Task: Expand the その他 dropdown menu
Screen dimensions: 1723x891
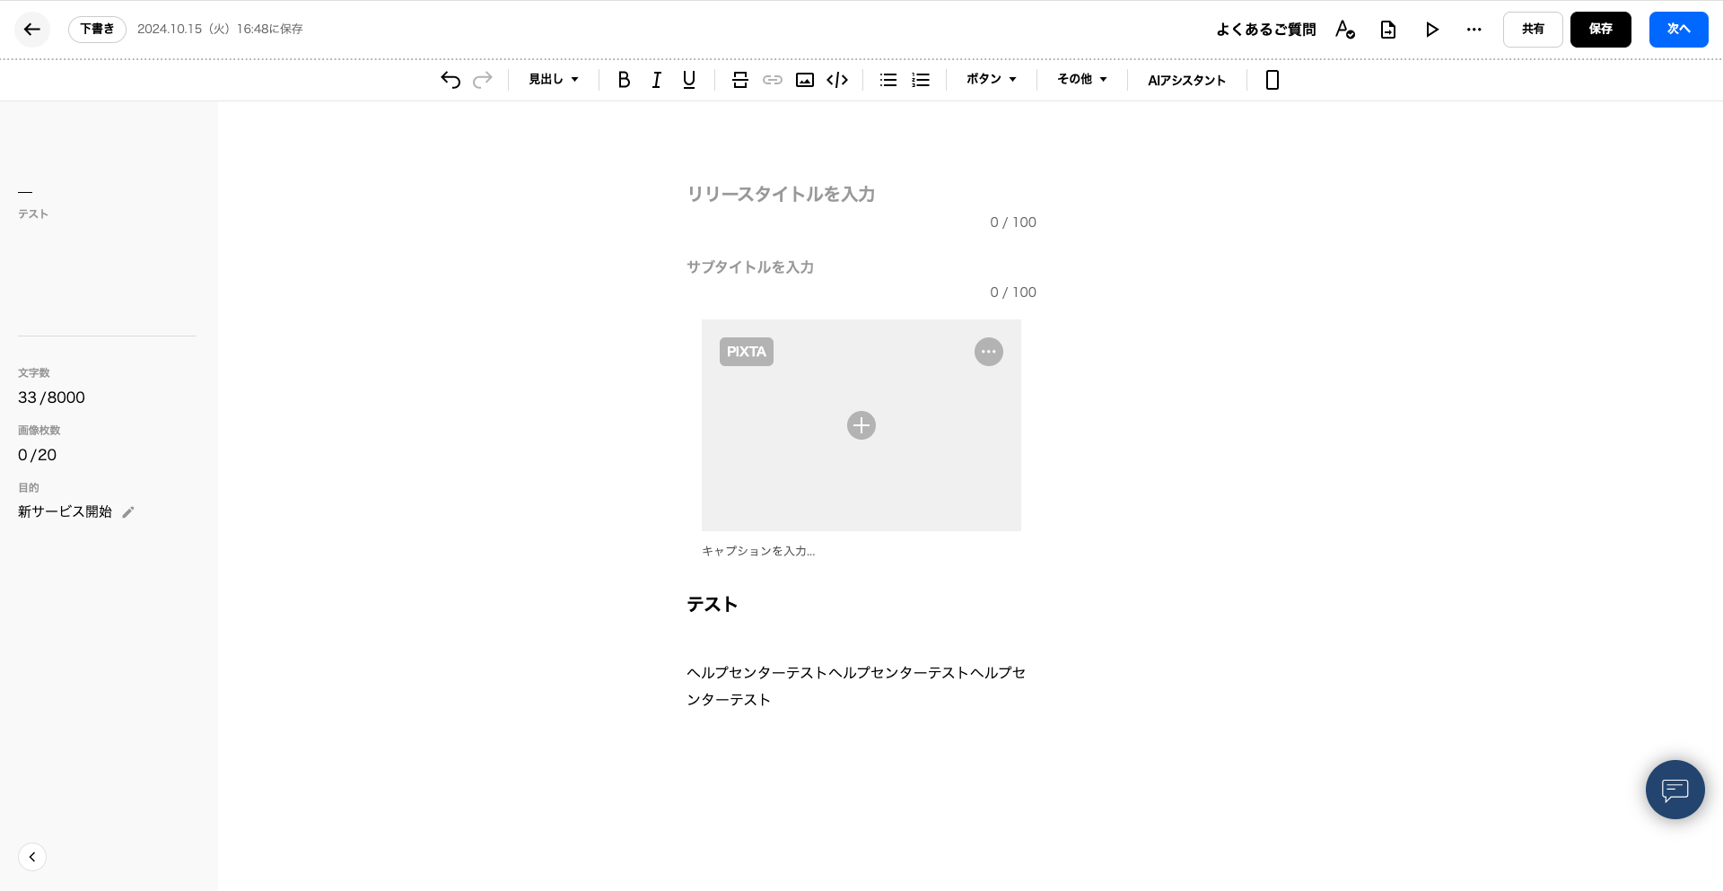Action: [1081, 80]
